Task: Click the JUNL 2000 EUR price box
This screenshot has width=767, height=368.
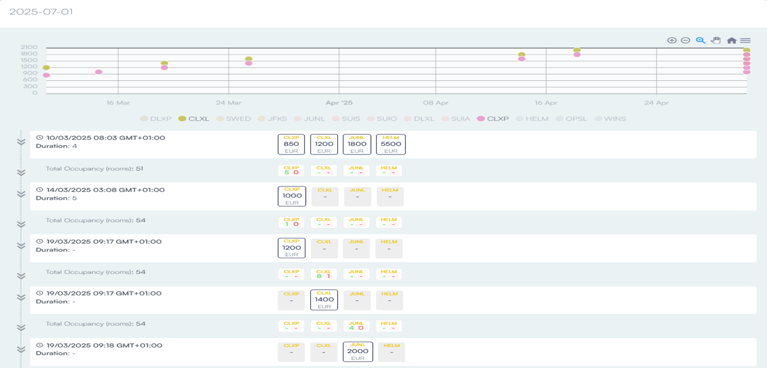Action: (x=358, y=352)
